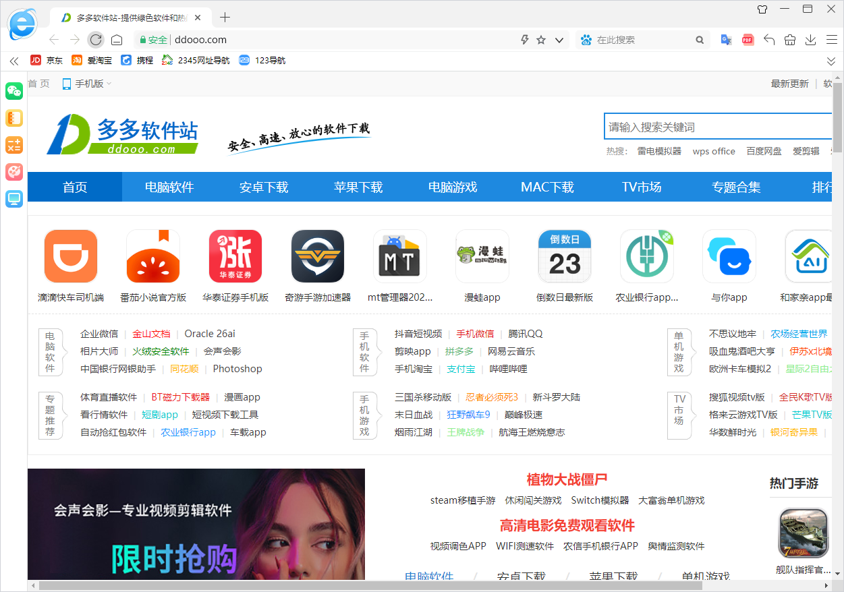Open the 2345网址导航 bookmark
Viewport: 844px width, 592px height.
click(196, 60)
